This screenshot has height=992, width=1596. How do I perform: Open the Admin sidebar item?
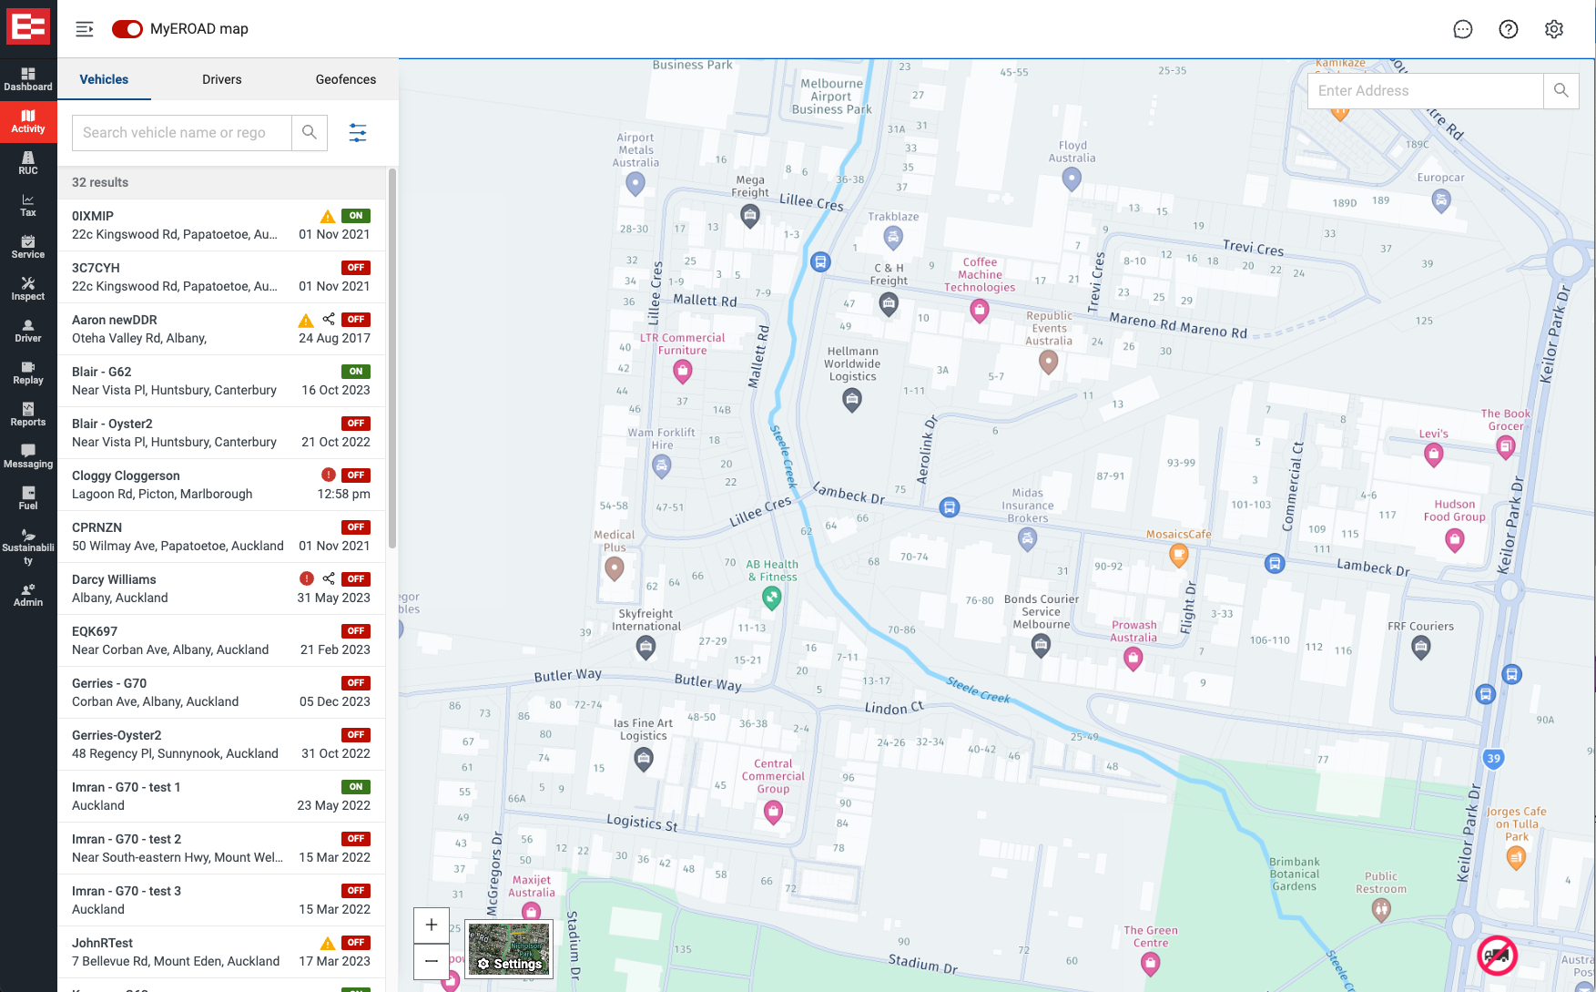pyautogui.click(x=28, y=596)
